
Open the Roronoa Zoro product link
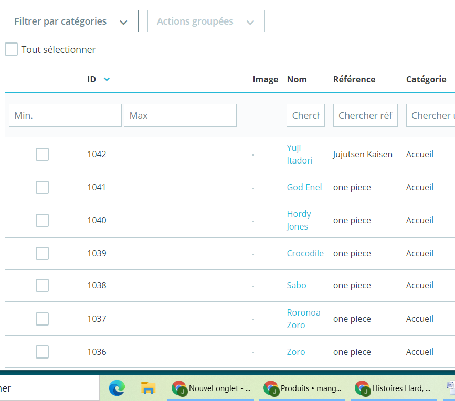click(303, 319)
